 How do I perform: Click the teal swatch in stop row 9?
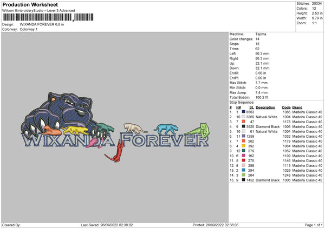[243, 151]
